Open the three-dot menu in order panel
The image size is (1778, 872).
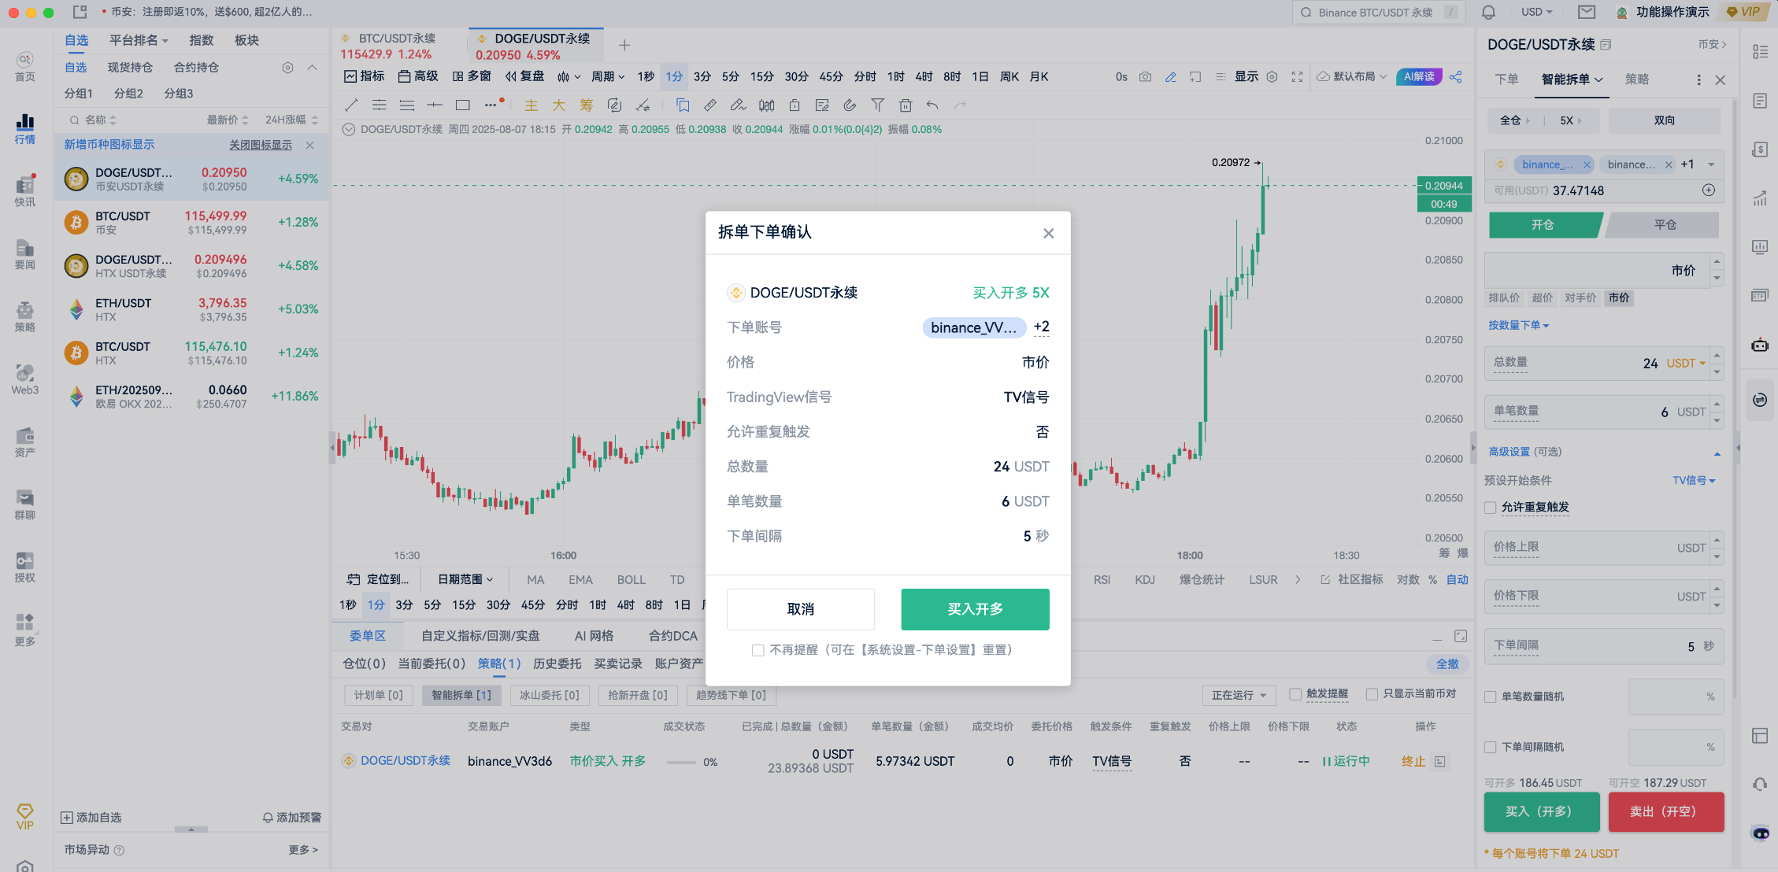1698,79
